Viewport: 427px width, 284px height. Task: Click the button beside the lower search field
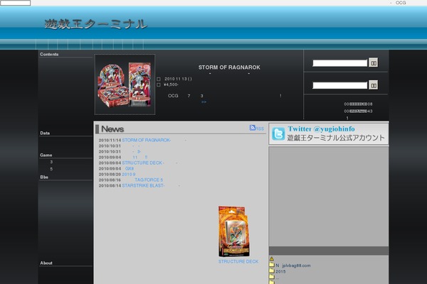374,85
